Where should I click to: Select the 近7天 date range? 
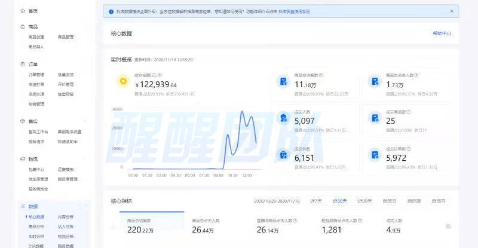tap(316, 201)
